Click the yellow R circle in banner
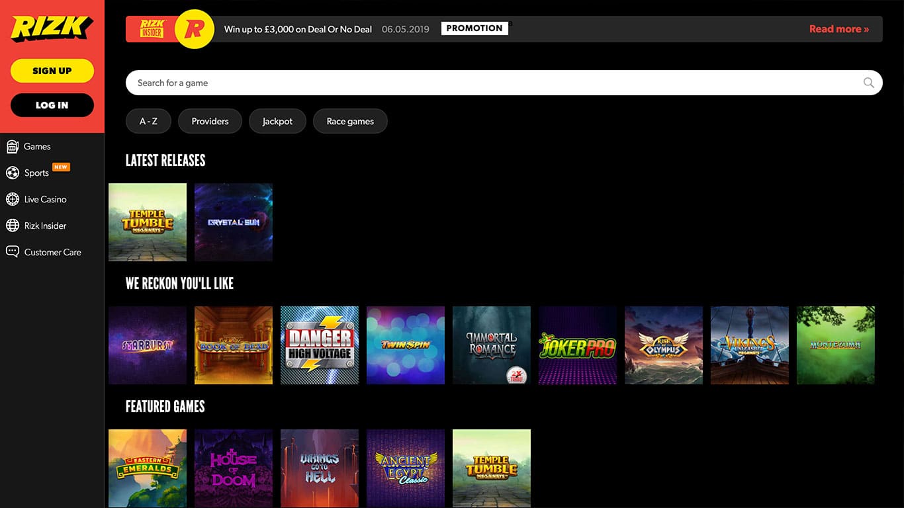Viewport: 904px width, 508px height. 195,28
